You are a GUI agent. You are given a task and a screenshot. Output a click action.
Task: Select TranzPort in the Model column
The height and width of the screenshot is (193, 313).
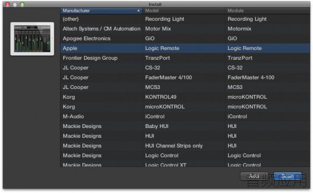[158, 58]
